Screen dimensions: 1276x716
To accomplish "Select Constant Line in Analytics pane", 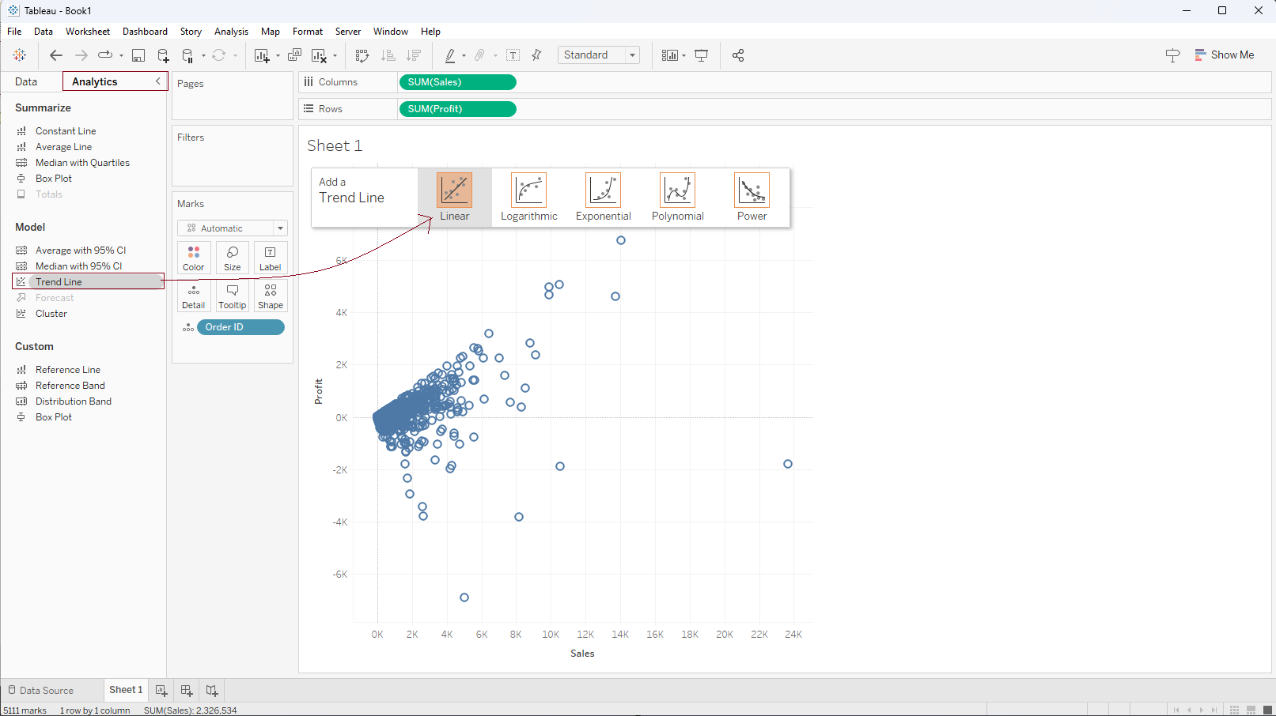I will (x=66, y=131).
